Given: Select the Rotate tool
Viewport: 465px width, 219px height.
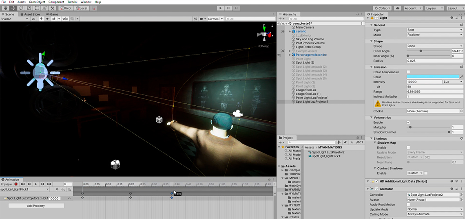Looking at the screenshot, I should click(21, 8).
